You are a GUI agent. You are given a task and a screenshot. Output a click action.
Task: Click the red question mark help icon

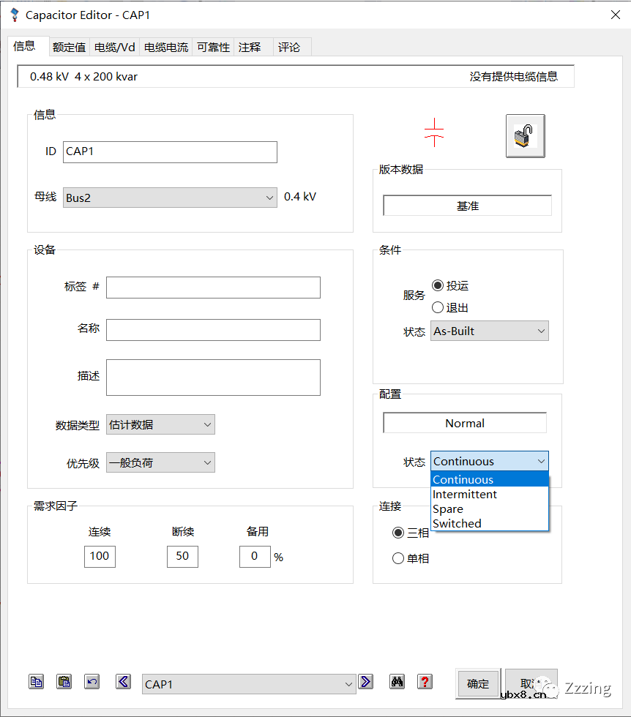click(425, 681)
